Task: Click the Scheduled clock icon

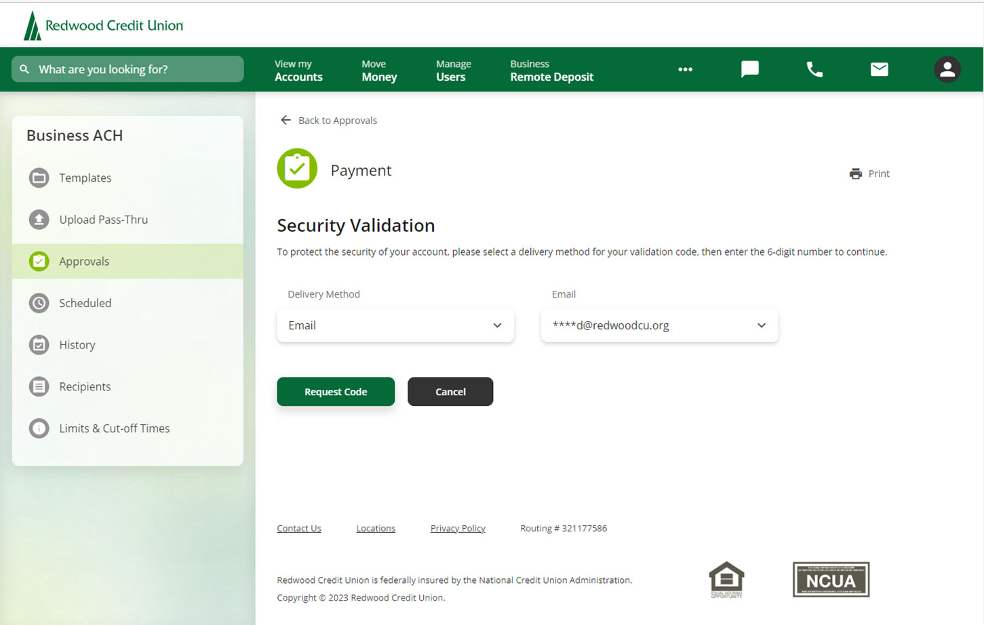Action: click(39, 303)
